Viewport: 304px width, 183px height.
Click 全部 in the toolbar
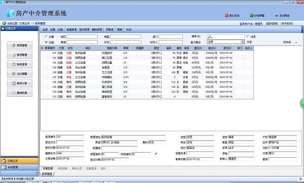pos(45,30)
